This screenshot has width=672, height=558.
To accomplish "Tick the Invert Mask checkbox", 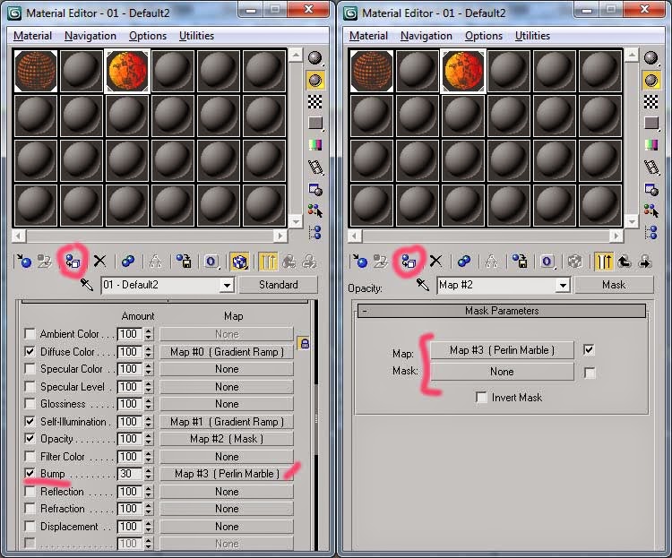I will pyautogui.click(x=481, y=398).
